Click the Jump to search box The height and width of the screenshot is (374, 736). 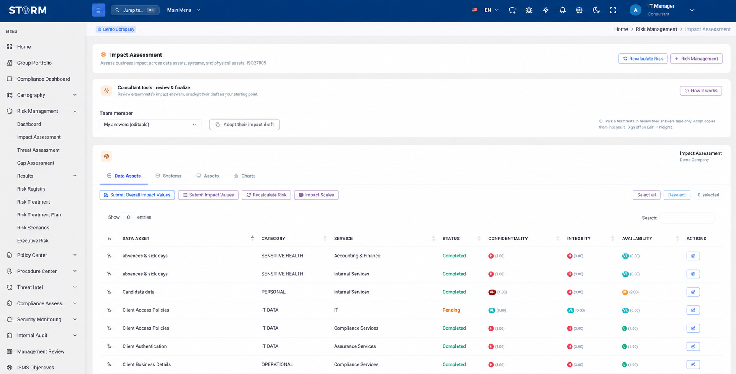(135, 10)
